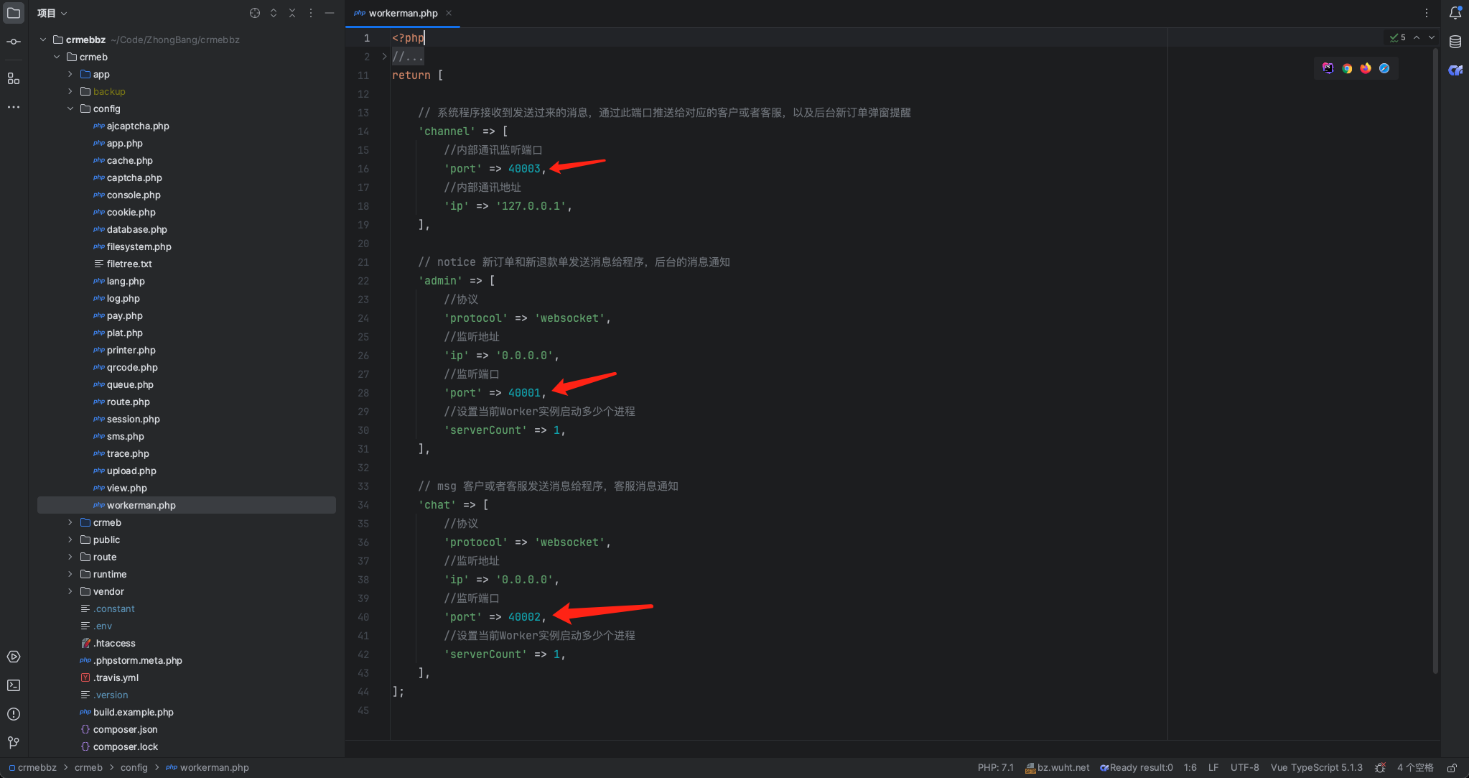Collapse the config folder
This screenshot has height=778, width=1469.
coord(70,108)
